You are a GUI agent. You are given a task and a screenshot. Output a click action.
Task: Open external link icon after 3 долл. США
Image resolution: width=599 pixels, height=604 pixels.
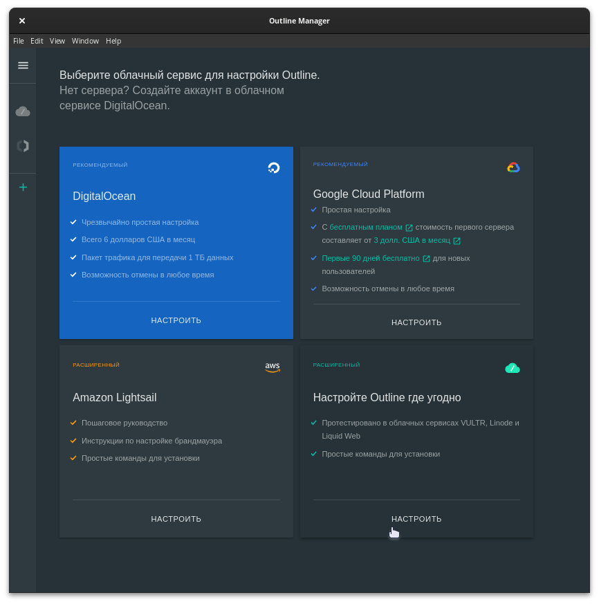(457, 241)
